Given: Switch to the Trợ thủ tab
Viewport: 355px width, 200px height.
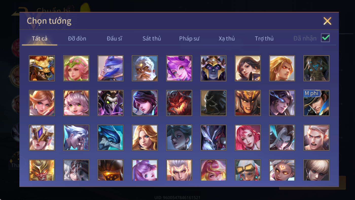Looking at the screenshot, I should [x=264, y=39].
